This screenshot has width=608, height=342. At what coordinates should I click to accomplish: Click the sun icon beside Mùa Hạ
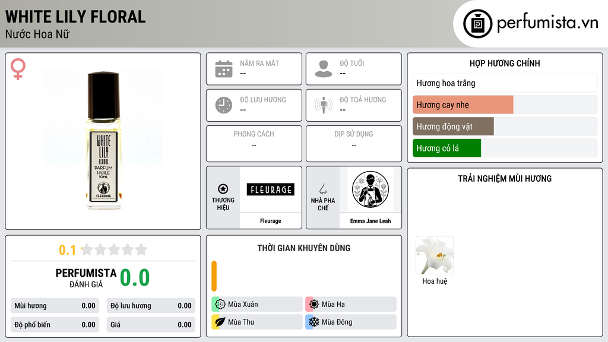[314, 305]
